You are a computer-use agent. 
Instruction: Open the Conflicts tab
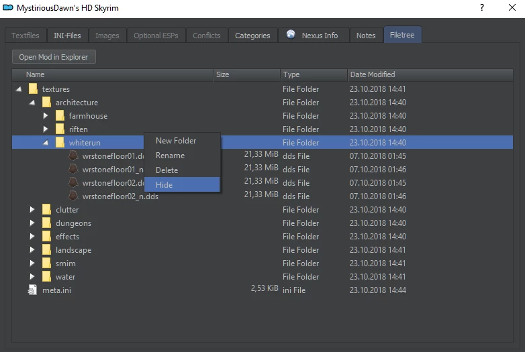(x=207, y=36)
